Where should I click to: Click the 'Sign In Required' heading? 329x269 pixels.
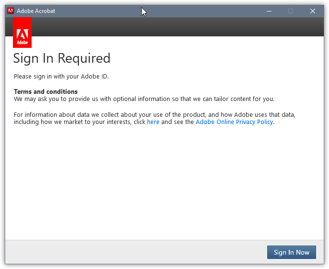click(x=62, y=58)
